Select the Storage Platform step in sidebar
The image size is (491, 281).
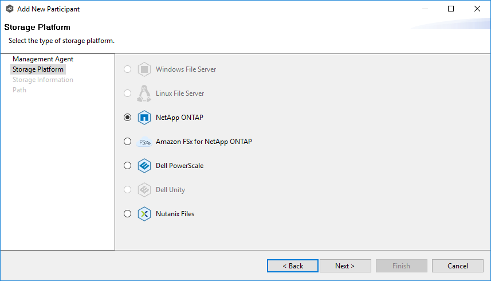tap(38, 69)
